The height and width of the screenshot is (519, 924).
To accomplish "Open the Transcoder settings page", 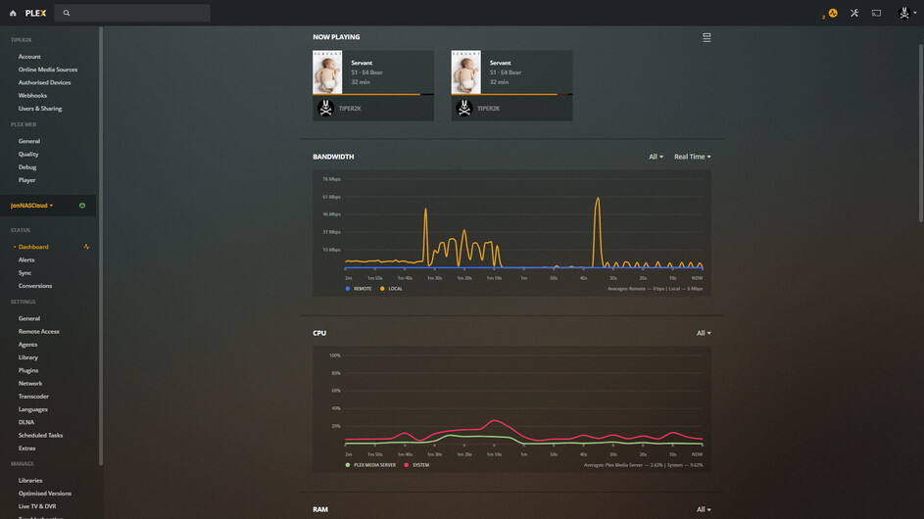I will (x=33, y=397).
